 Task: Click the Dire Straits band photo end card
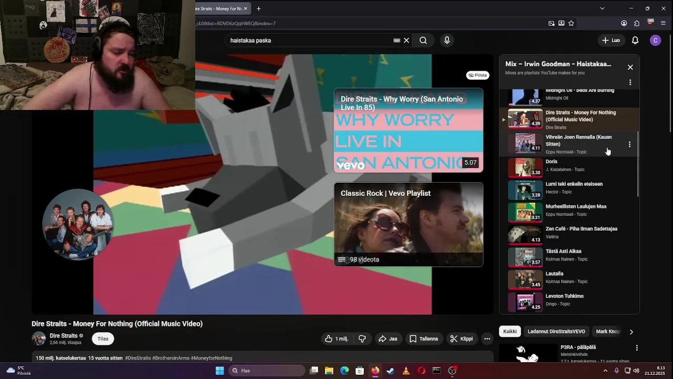78,224
